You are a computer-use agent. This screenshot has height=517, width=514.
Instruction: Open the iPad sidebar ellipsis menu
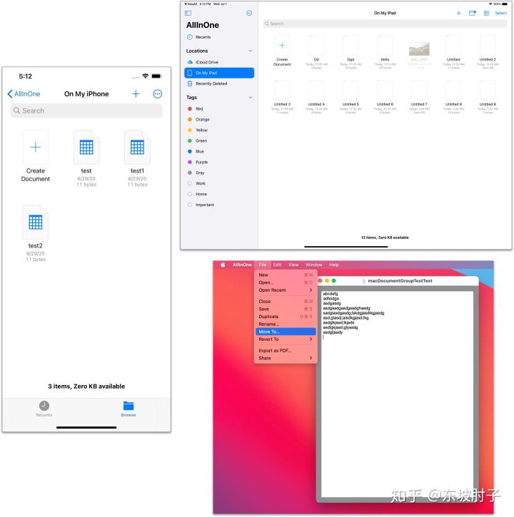click(x=249, y=13)
